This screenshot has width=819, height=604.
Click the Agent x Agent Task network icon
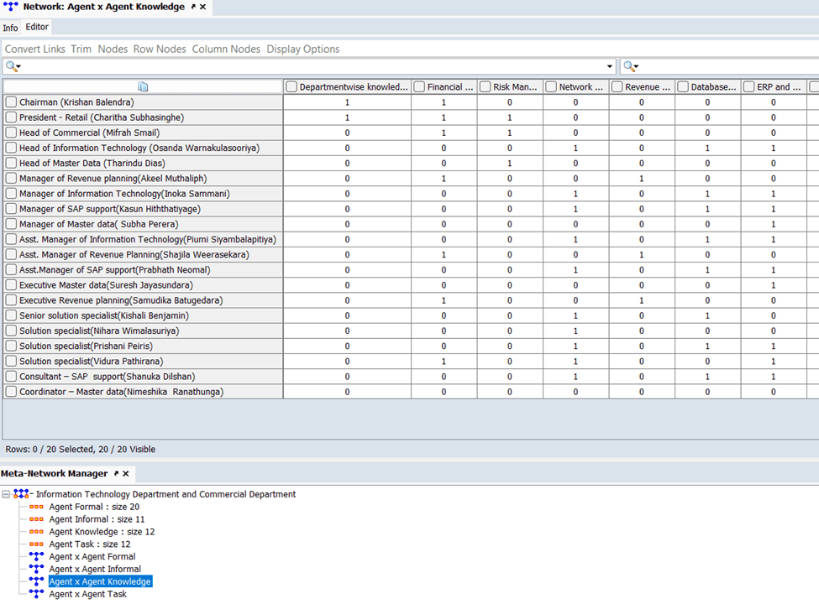36,594
